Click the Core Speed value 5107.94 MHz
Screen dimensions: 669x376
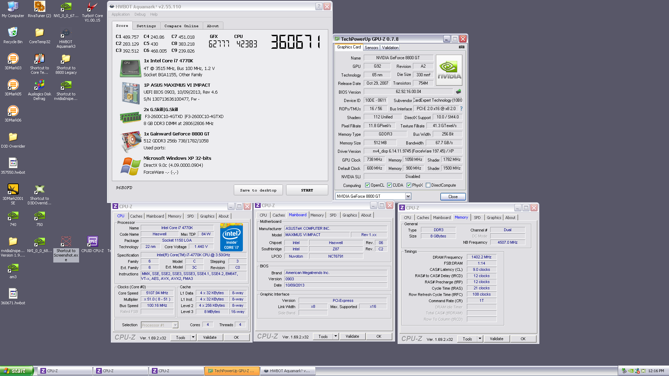[157, 293]
